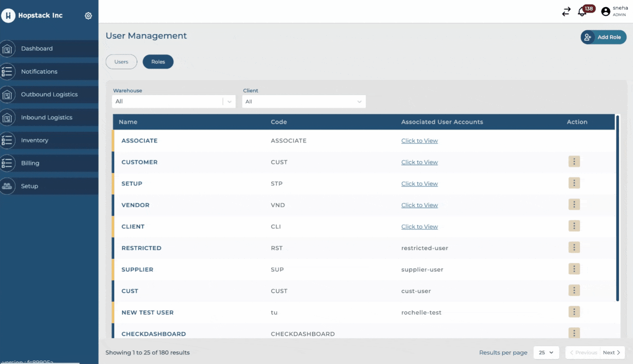Image resolution: width=633 pixels, height=364 pixels.
Task: Click the swap arrows icon in header
Action: coord(566,12)
